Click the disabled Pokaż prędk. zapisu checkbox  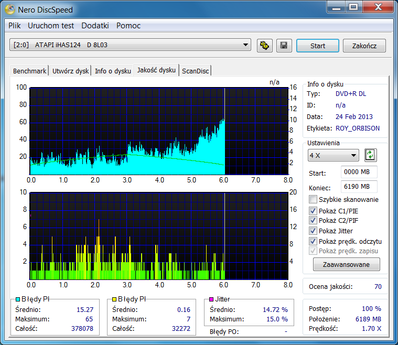tap(313, 251)
